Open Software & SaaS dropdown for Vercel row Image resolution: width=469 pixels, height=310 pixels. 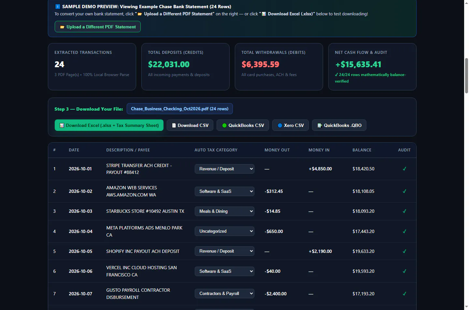click(224, 271)
